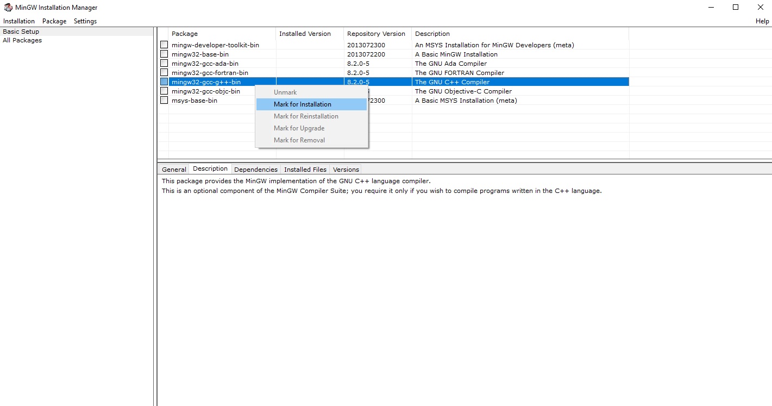The image size is (772, 406).
Task: Click version 8.2.0-5 in Ada row
Action: click(x=358, y=64)
